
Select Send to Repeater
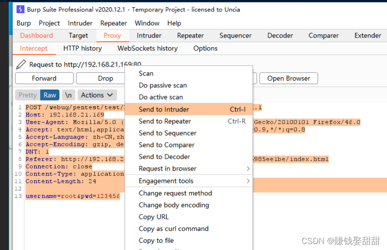(189, 121)
